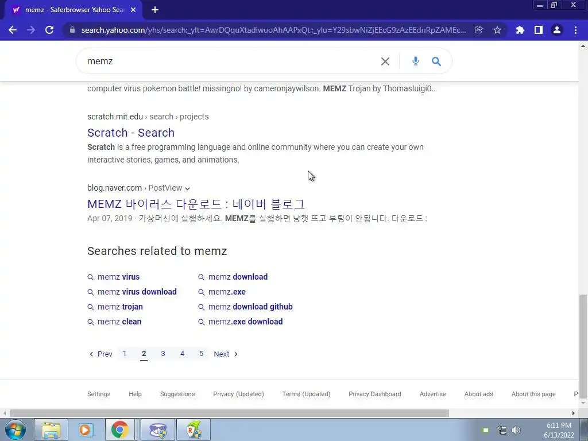Open the Advertise footer link
The image size is (588, 441).
[433, 394]
